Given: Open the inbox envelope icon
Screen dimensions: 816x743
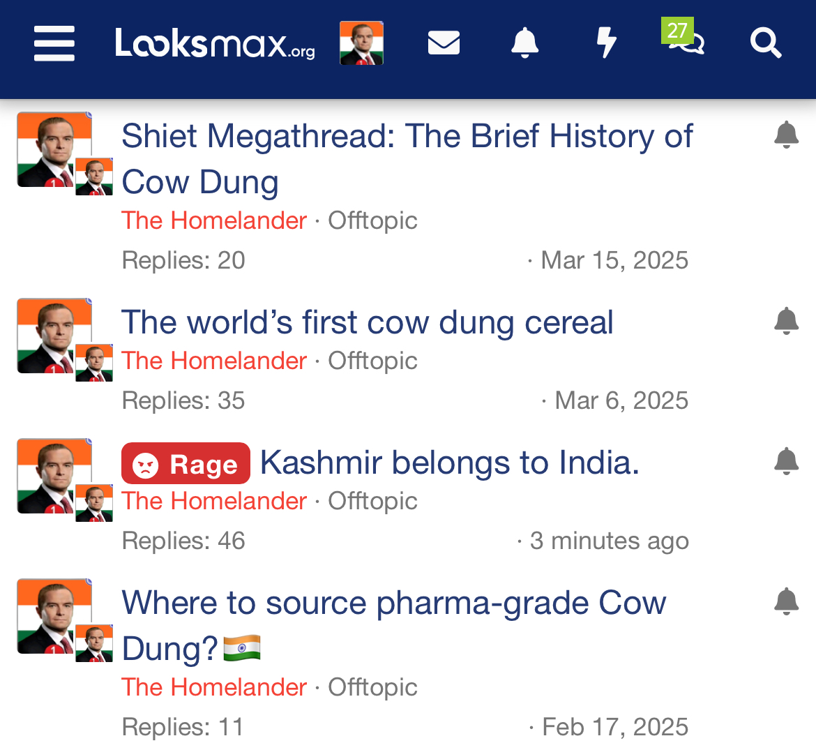Looking at the screenshot, I should click(x=444, y=43).
